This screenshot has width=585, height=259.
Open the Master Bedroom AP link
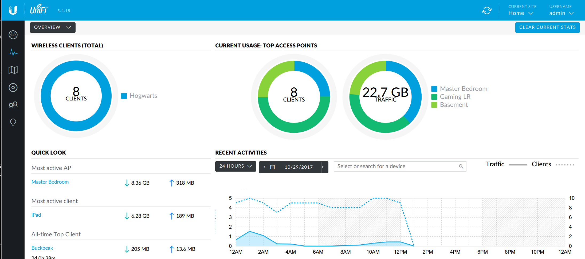point(50,182)
